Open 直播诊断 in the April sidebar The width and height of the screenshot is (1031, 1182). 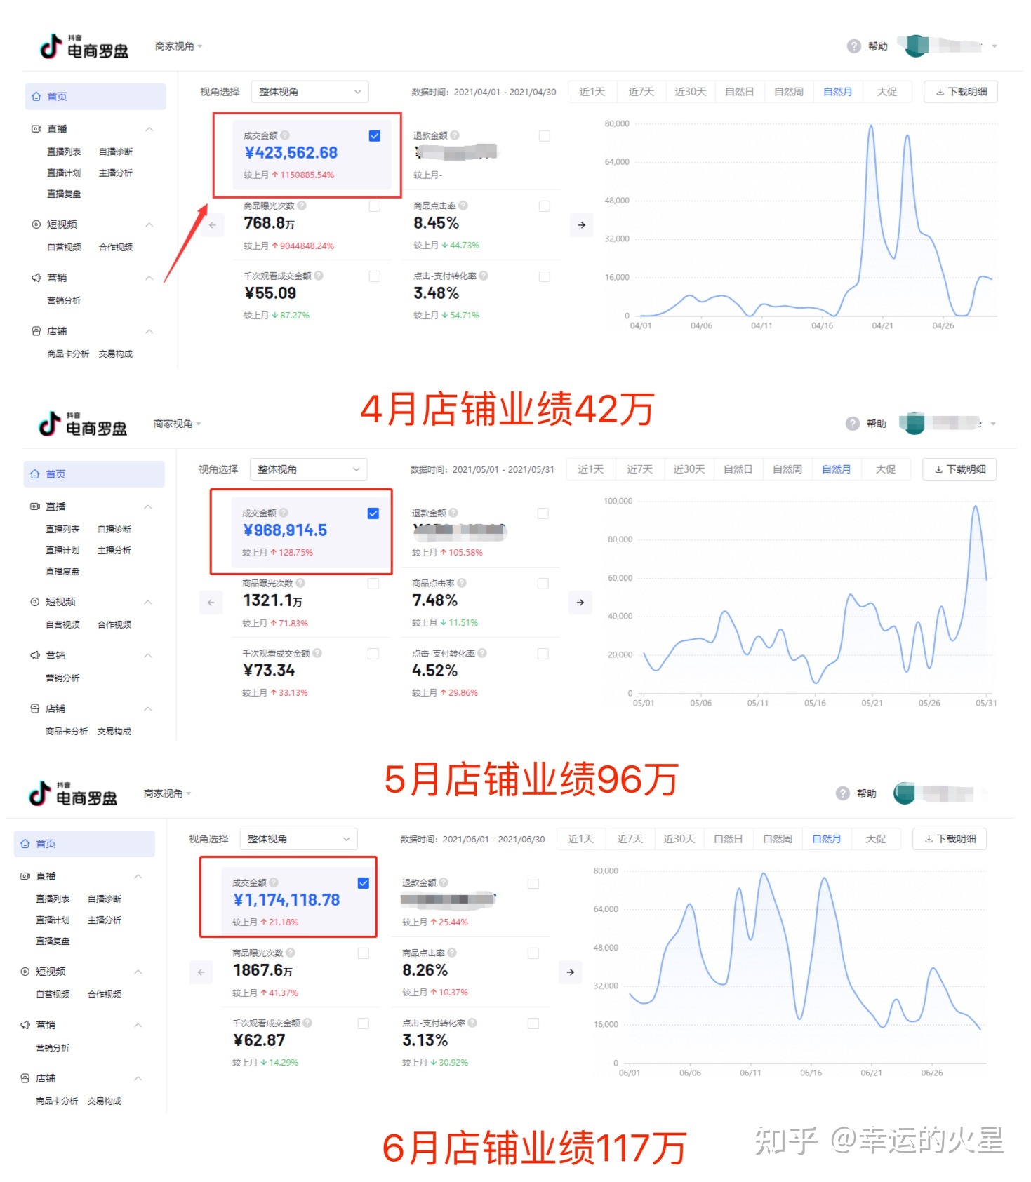tap(116, 152)
